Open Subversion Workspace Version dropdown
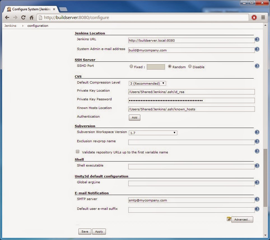The height and width of the screenshot is (240, 270). 153,133
